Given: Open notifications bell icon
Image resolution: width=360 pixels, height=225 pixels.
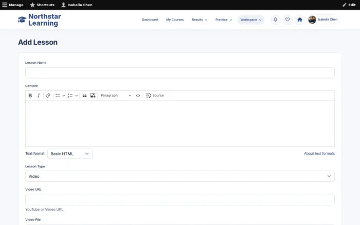Looking at the screenshot, I should [275, 20].
